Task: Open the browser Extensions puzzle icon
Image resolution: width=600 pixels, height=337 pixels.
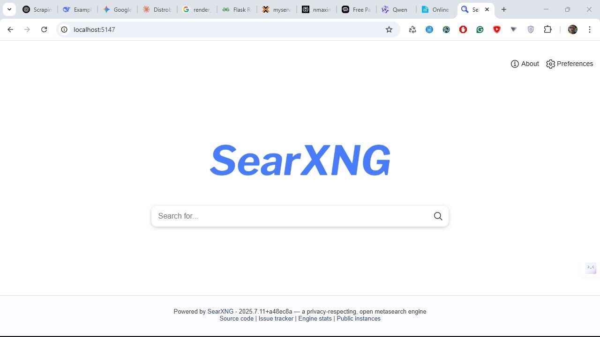Action: tap(547, 29)
